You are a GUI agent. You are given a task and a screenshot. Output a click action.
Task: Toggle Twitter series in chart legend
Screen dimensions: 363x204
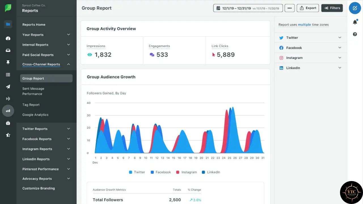click(137, 172)
